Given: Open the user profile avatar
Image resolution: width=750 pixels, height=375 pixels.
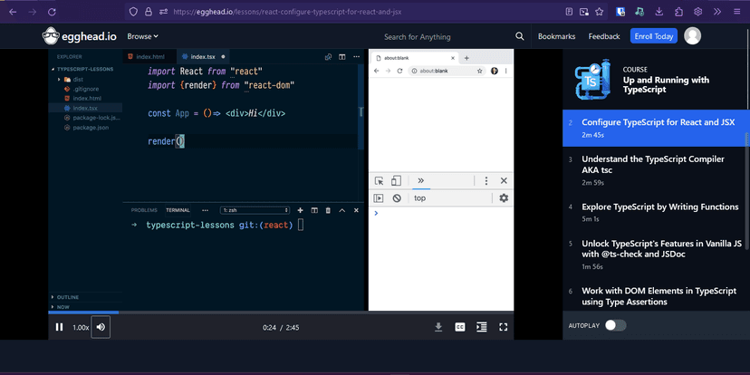Looking at the screenshot, I should (x=693, y=36).
